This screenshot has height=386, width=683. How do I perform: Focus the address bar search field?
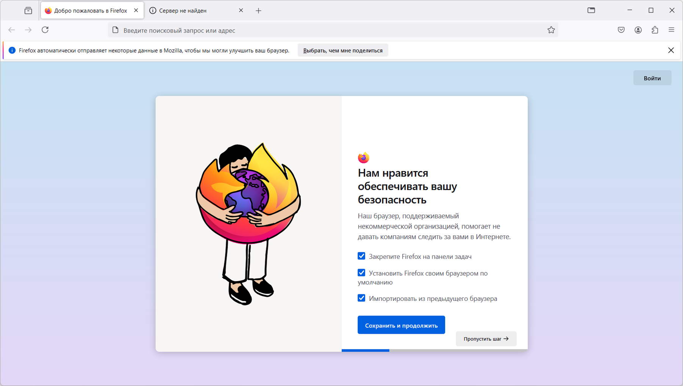(333, 30)
